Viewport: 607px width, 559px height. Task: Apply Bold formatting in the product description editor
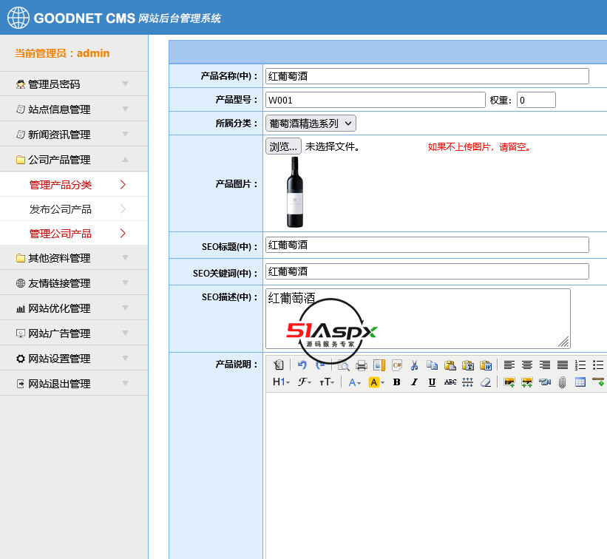click(x=396, y=382)
